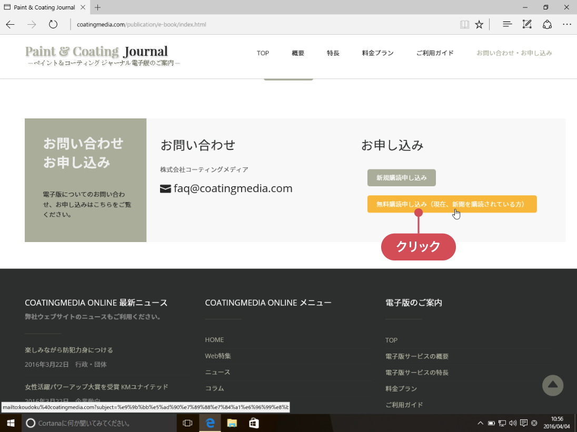Open the browser More actions ellipsis
Image resolution: width=577 pixels, height=432 pixels.
pos(567,24)
